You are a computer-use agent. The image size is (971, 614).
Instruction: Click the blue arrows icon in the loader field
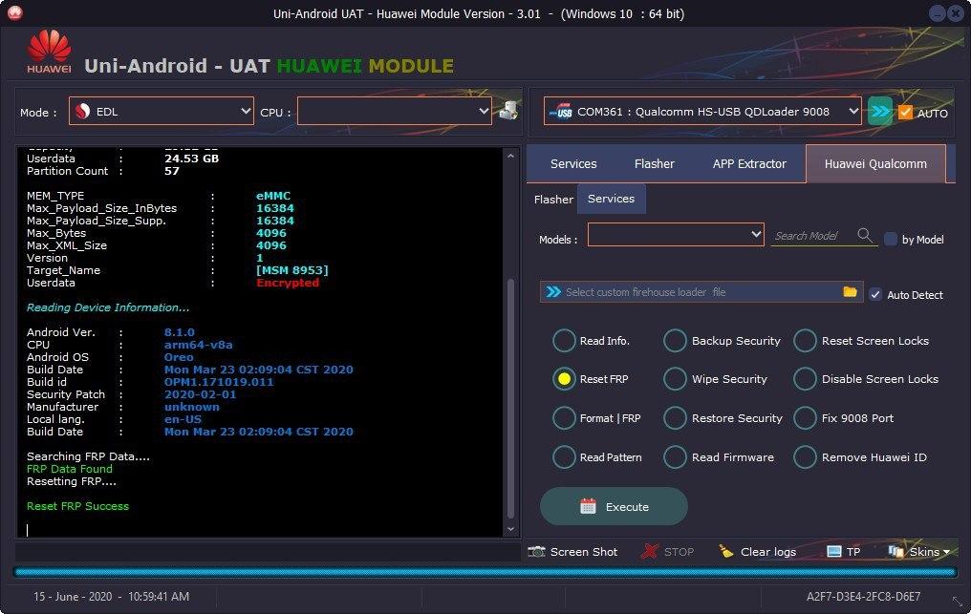pyautogui.click(x=553, y=291)
